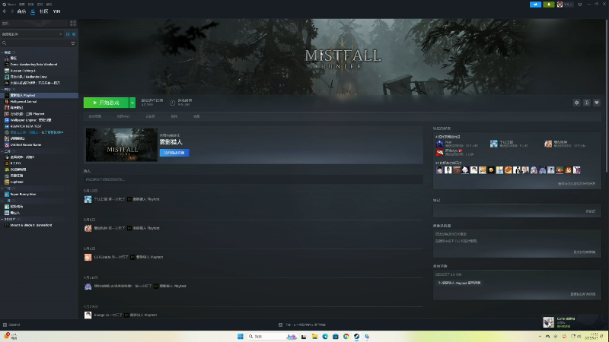Click the Steam notification blue button top right
The image size is (609, 342).
tap(535, 5)
